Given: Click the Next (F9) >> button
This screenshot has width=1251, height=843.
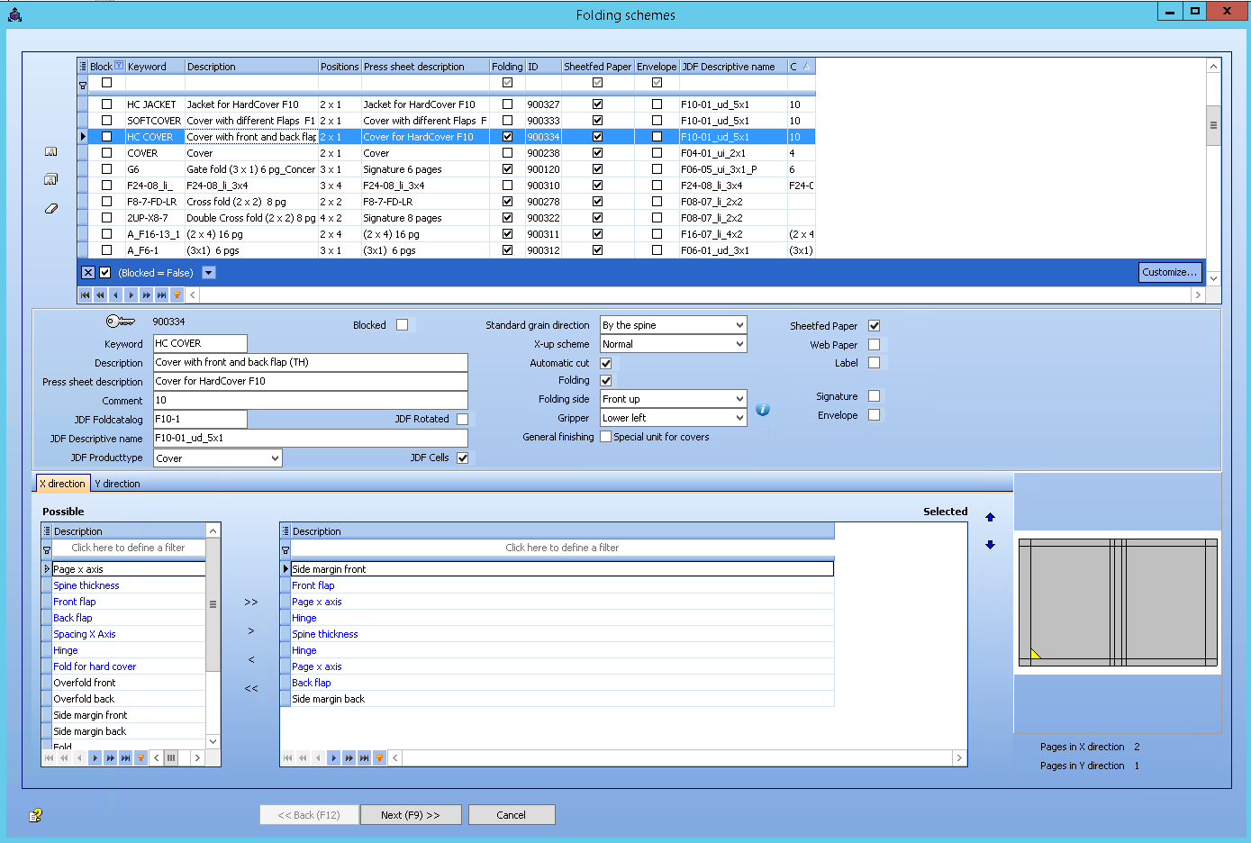Looking at the screenshot, I should (x=411, y=815).
